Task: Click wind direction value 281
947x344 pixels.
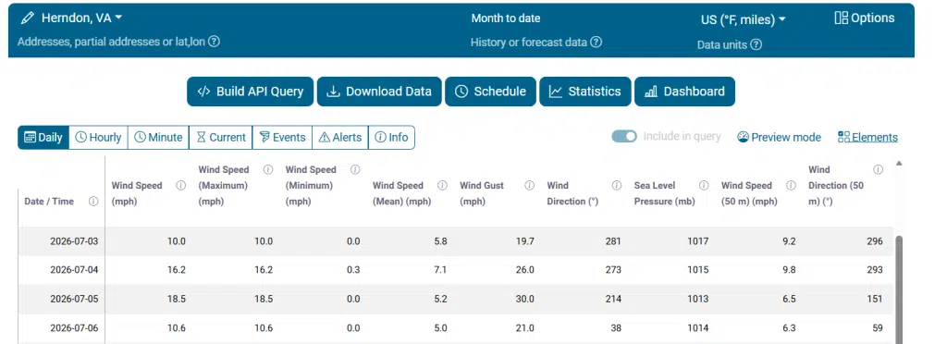Action: 613,241
